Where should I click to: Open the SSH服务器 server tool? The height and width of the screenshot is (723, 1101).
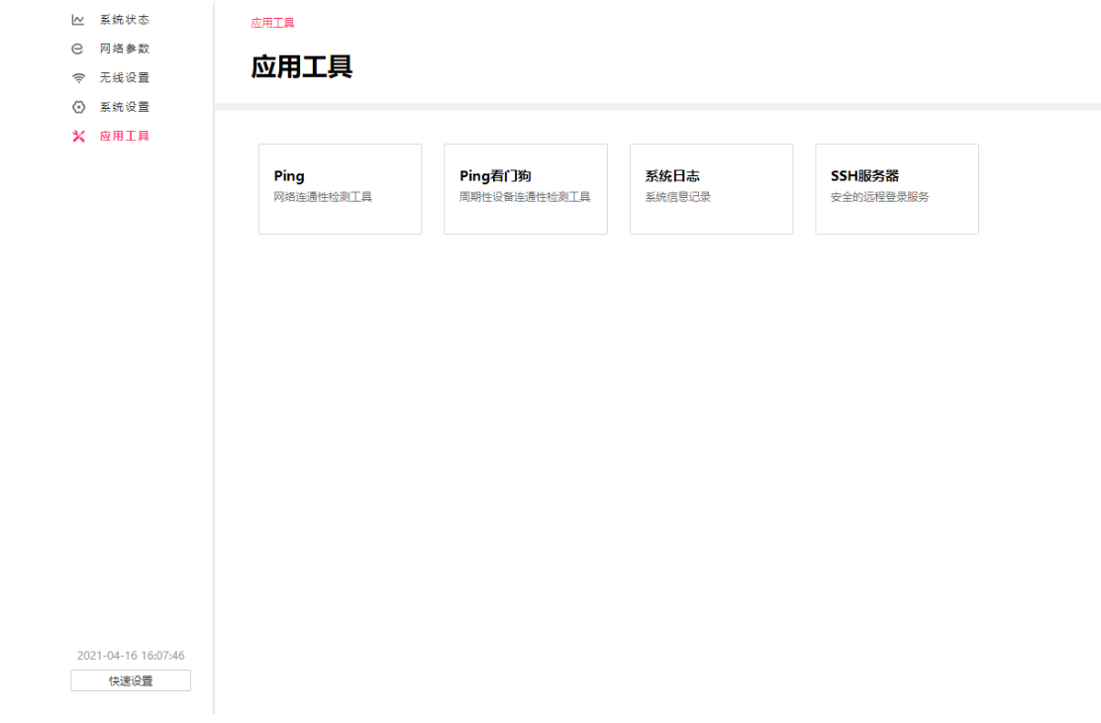pos(896,188)
